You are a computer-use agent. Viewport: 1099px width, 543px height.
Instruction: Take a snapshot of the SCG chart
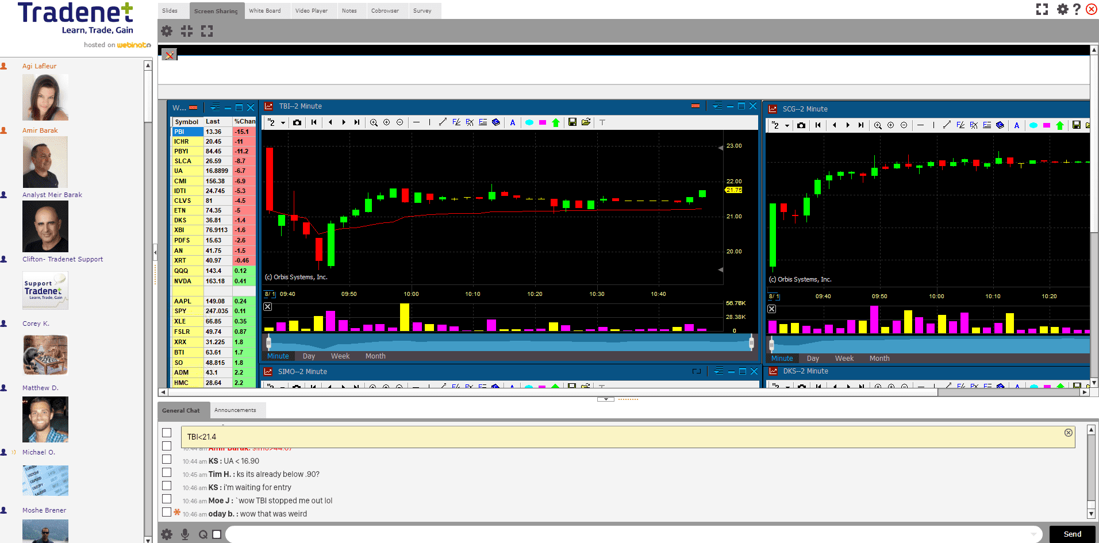801,125
